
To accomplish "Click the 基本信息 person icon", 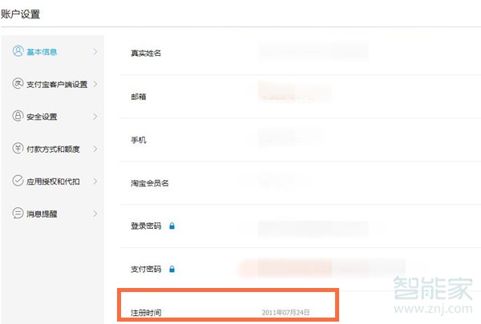I will click(18, 51).
